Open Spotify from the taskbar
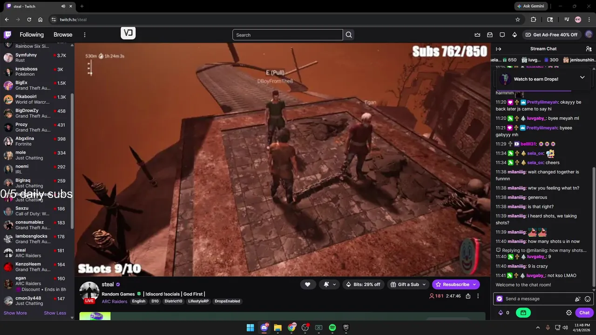 pyautogui.click(x=332, y=328)
